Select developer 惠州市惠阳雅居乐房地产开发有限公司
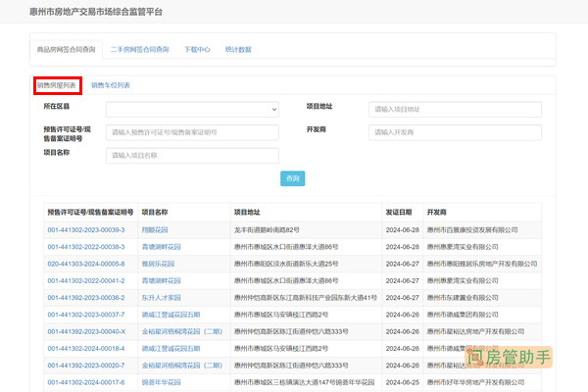The height and width of the screenshot is (392, 588). pyautogui.click(x=482, y=264)
